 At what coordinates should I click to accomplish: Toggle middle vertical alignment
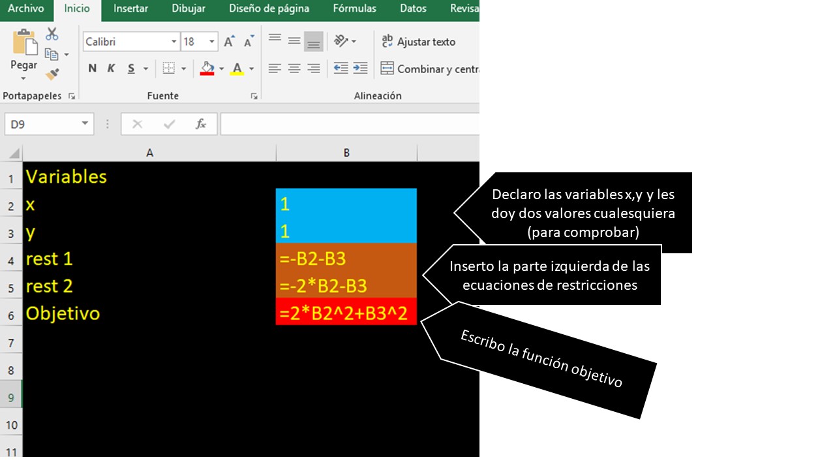tap(294, 41)
